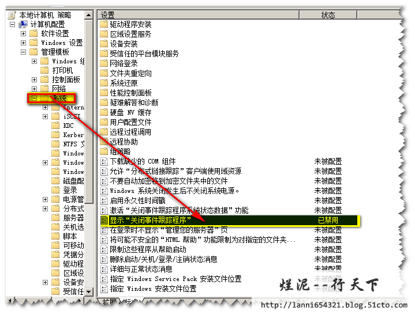The width and height of the screenshot is (415, 315).
Task: Click the 本地计算机 策略 root icon
Action: tap(12, 15)
